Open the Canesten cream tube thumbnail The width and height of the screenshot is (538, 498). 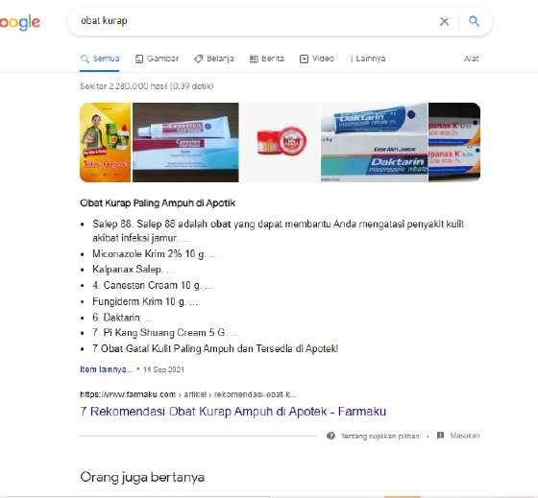click(x=185, y=142)
